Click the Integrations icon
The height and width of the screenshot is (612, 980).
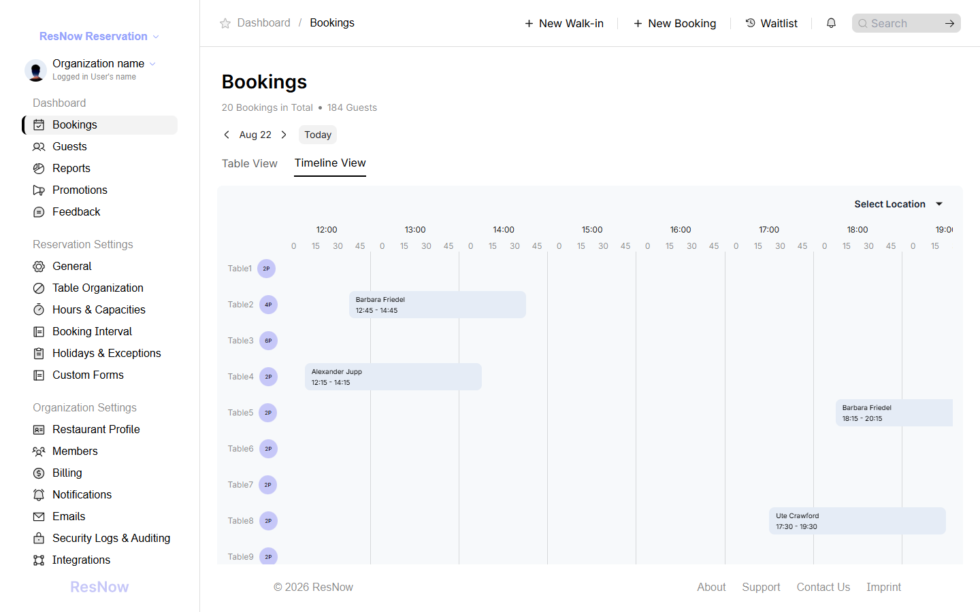(39, 560)
